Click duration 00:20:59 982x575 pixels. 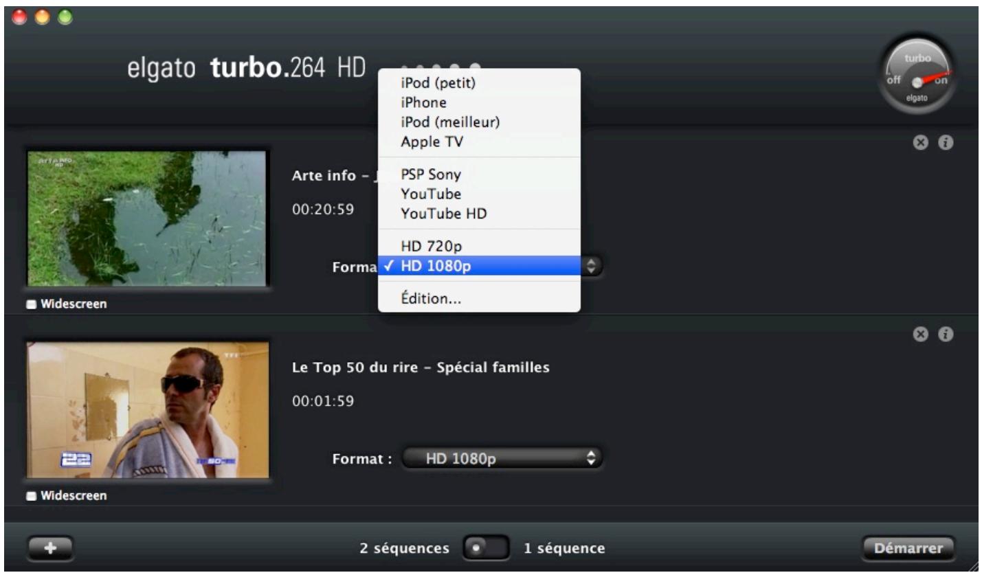click(x=323, y=210)
